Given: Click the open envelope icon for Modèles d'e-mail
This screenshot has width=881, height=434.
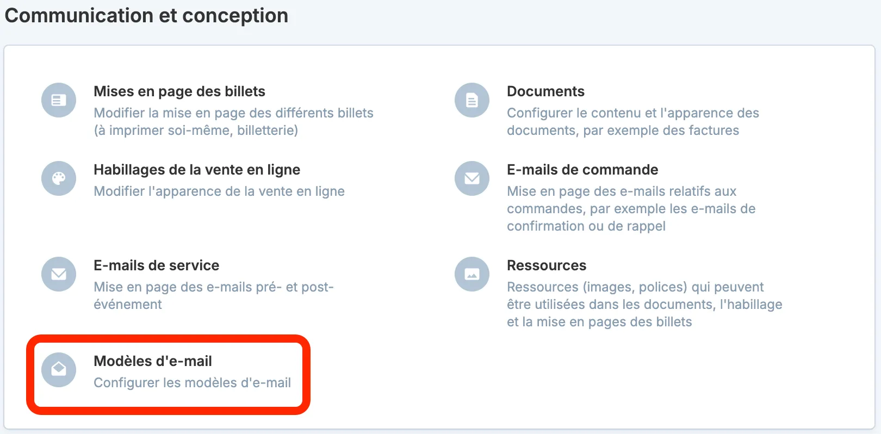Looking at the screenshot, I should [59, 370].
